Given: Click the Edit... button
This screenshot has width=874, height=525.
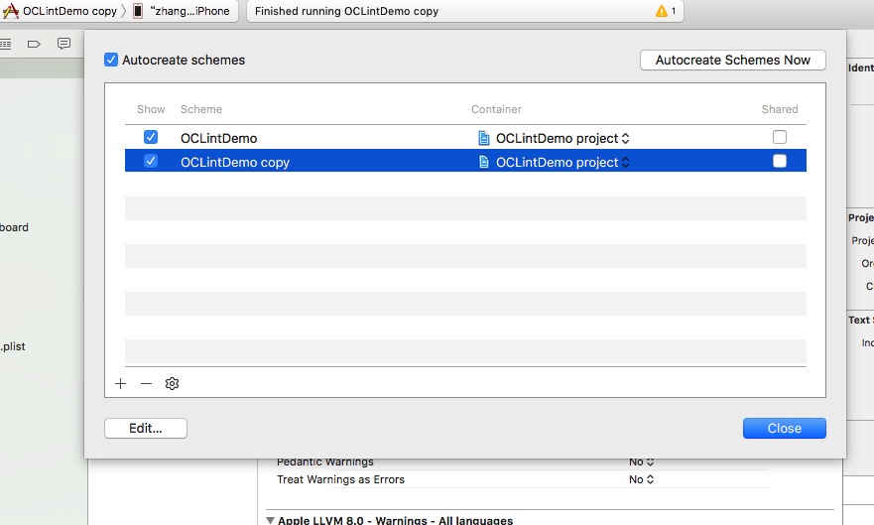Looking at the screenshot, I should click(146, 428).
